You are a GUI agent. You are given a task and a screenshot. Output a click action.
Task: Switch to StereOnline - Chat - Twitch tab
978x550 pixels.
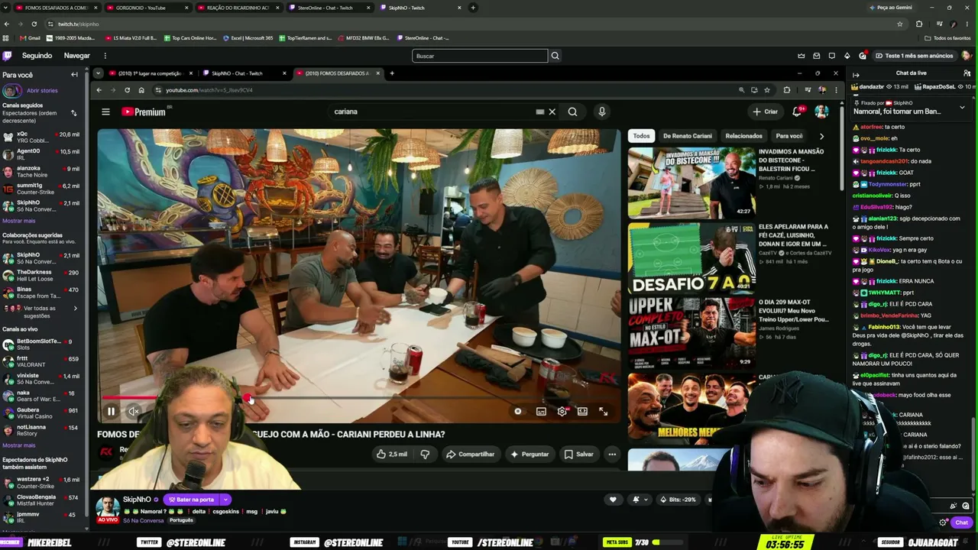[329, 8]
